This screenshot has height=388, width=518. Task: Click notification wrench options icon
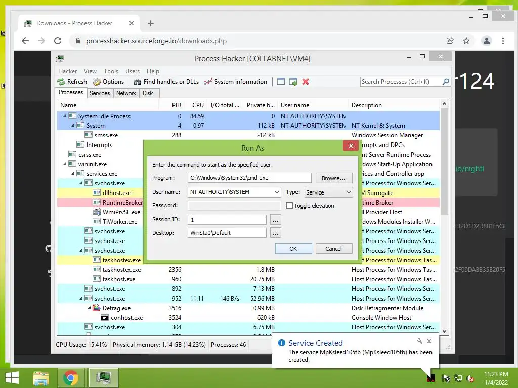(419, 341)
